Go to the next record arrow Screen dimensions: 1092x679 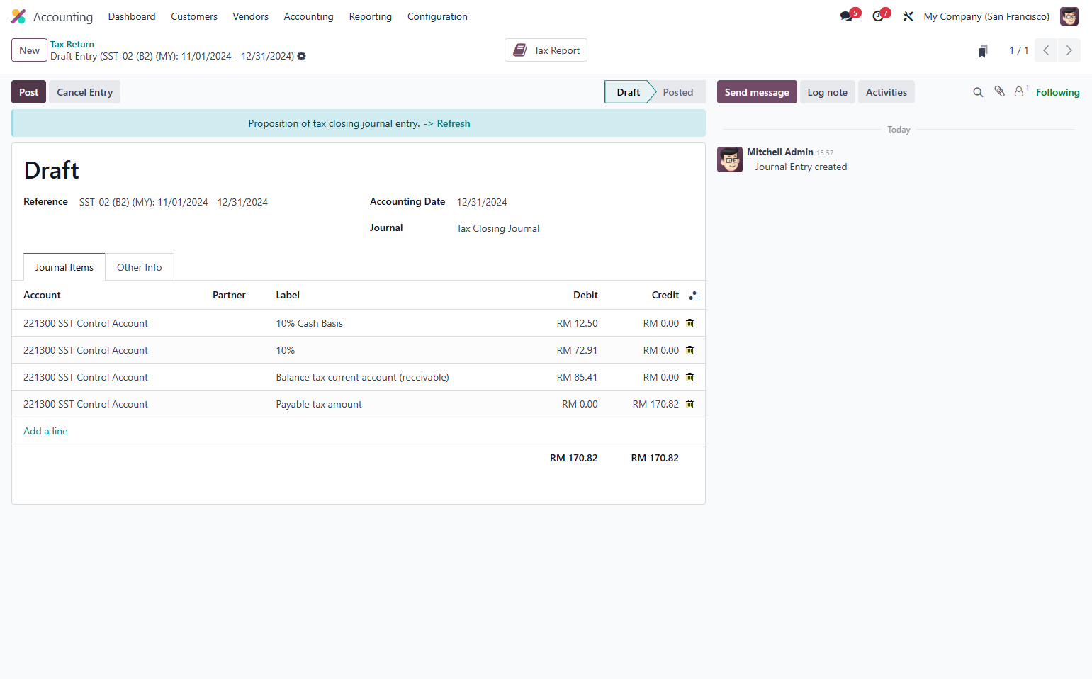(1069, 50)
